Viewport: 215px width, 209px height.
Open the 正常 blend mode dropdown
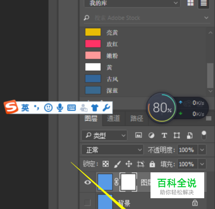point(112,150)
